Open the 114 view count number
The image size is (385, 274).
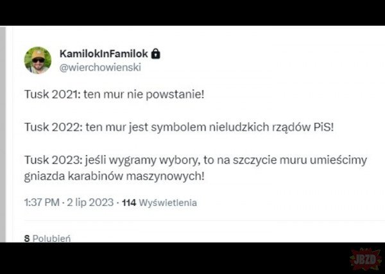point(128,203)
